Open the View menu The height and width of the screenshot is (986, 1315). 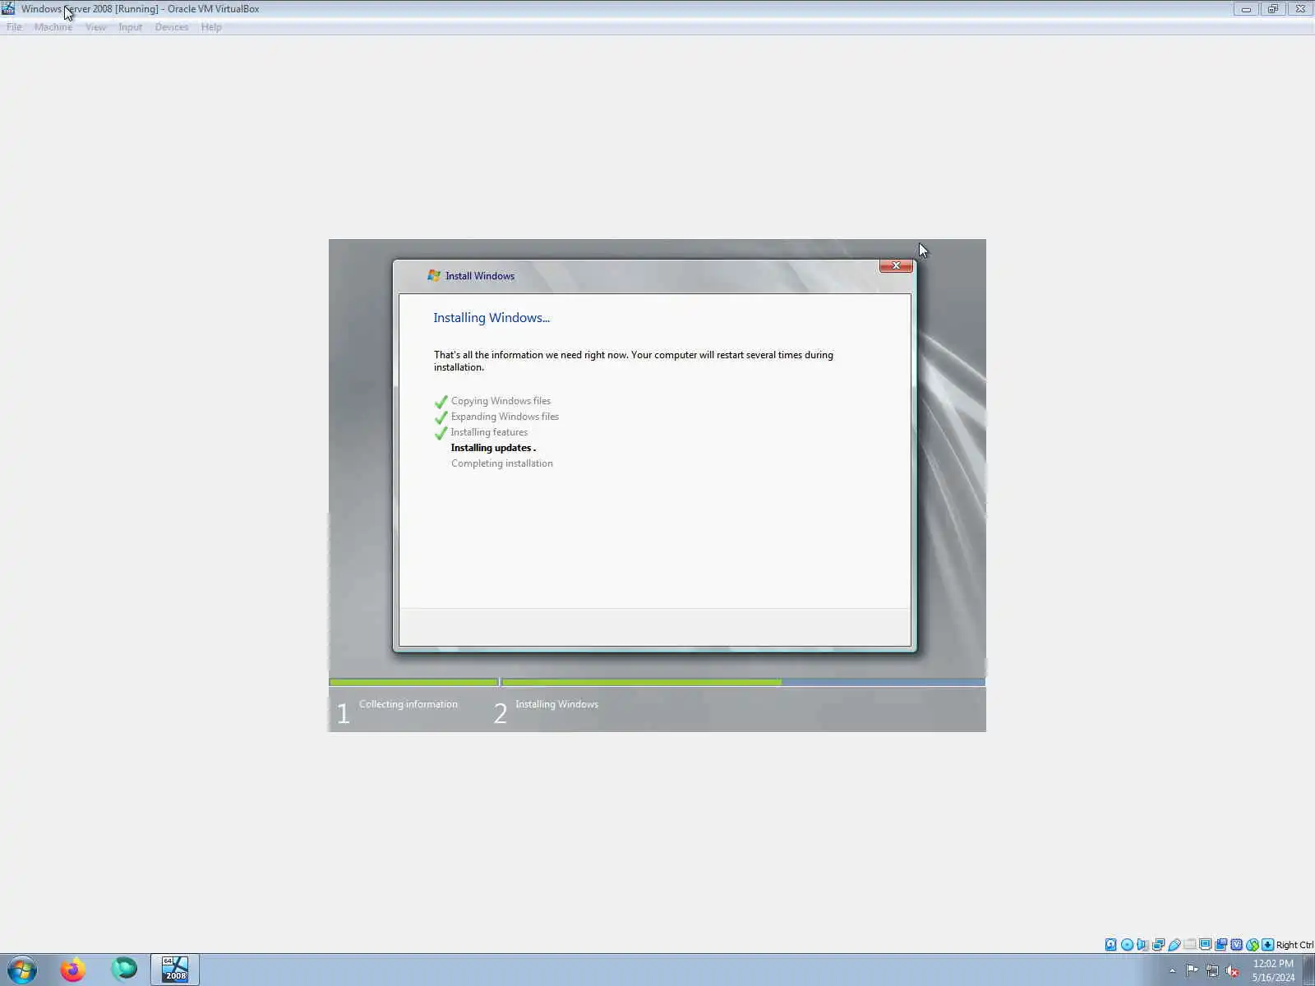tap(95, 27)
